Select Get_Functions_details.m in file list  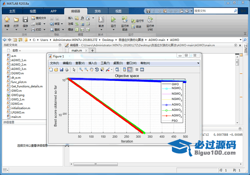point(27,86)
